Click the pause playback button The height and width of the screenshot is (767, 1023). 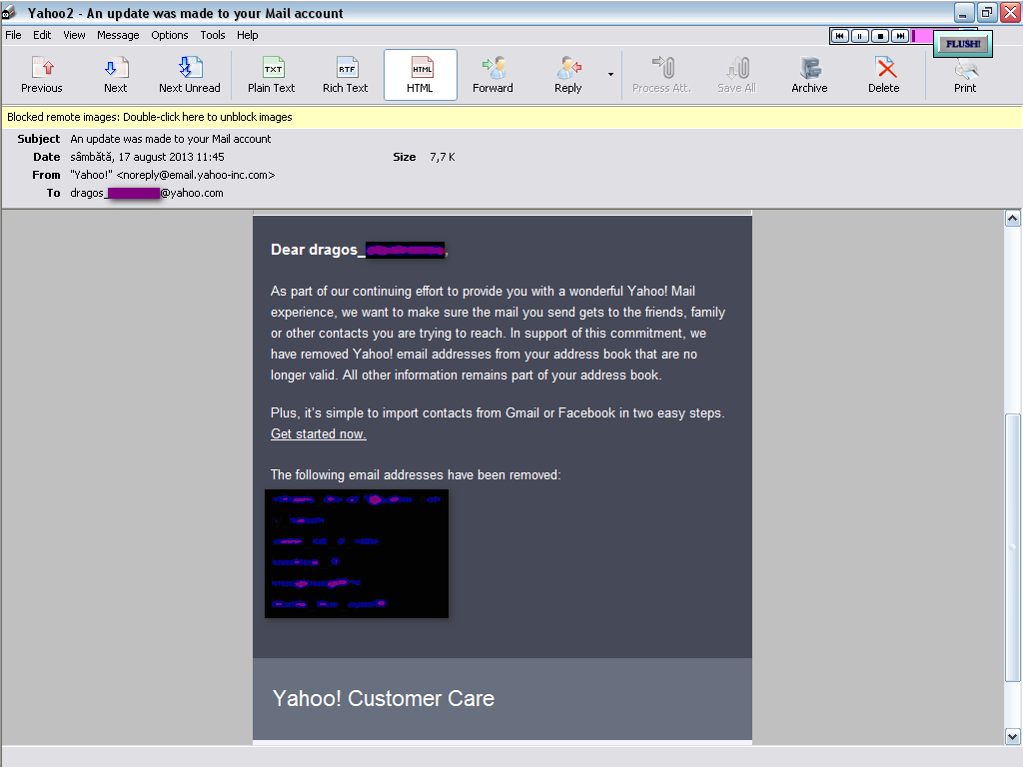(x=860, y=36)
